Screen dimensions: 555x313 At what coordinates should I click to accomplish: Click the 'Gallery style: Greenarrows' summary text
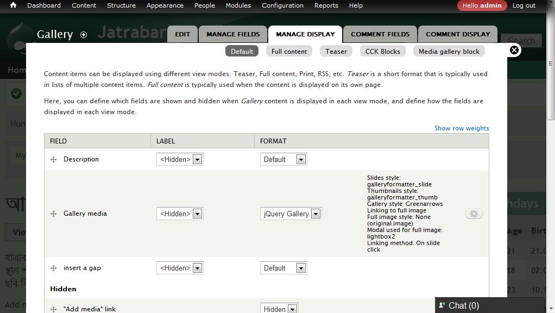pyautogui.click(x=405, y=204)
